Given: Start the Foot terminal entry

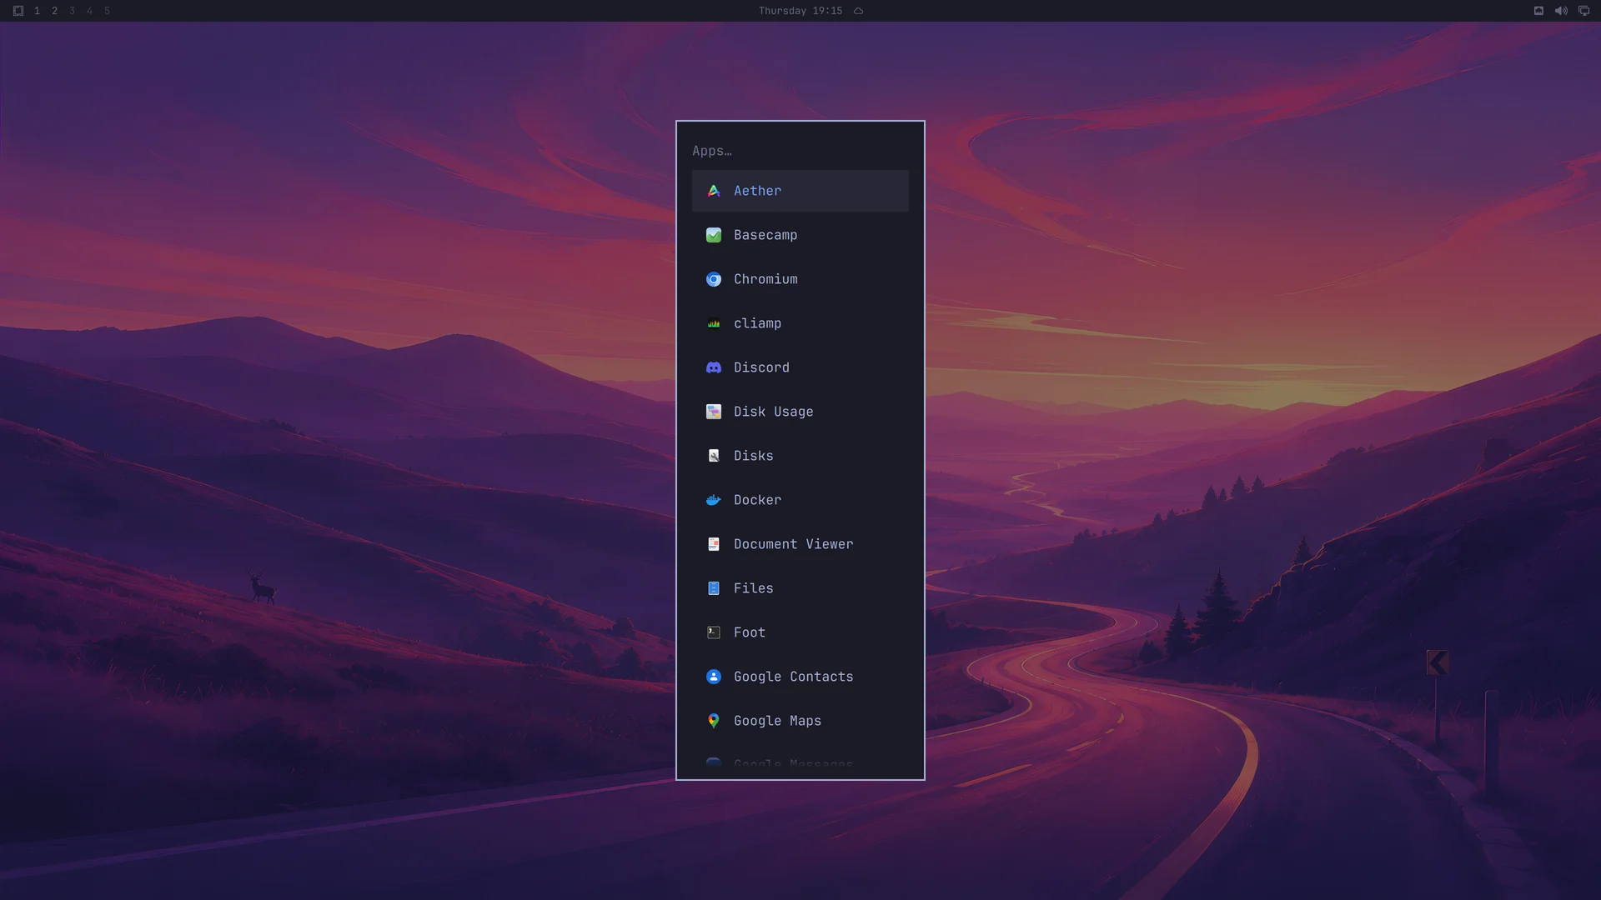Looking at the screenshot, I should (x=800, y=632).
